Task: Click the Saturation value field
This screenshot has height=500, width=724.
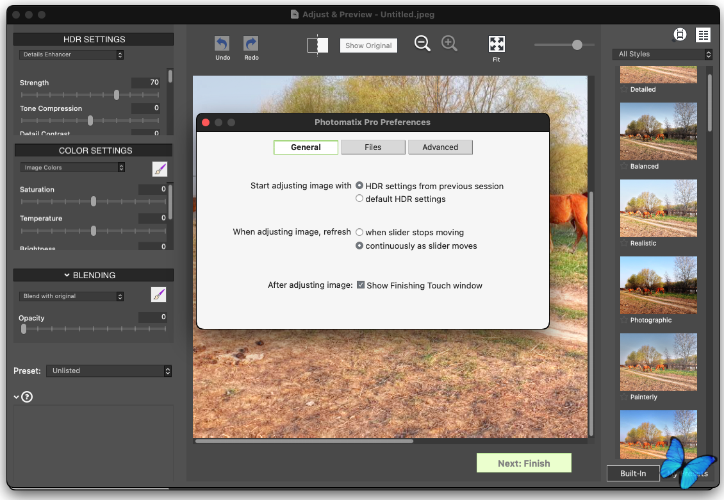Action: pyautogui.click(x=152, y=189)
